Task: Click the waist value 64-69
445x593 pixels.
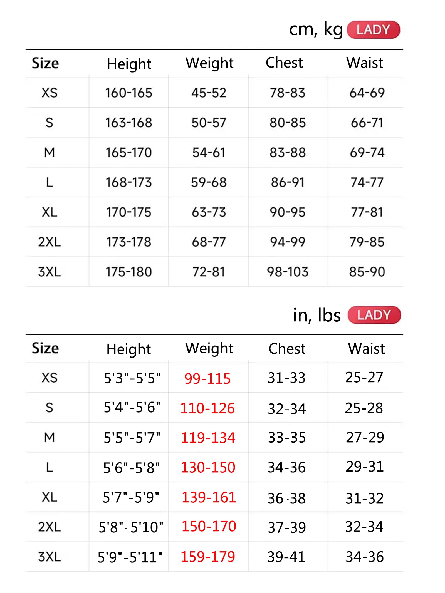Action: (367, 93)
